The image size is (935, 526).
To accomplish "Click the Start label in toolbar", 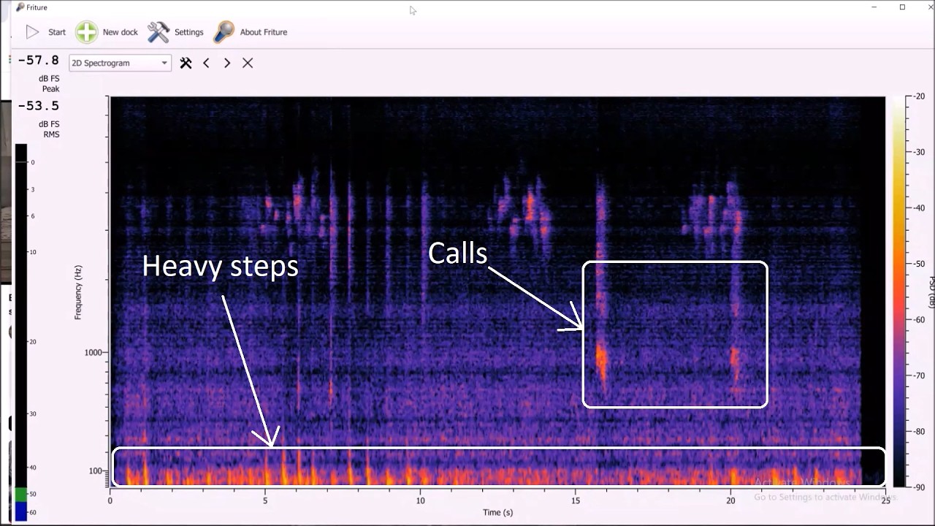I will [57, 32].
